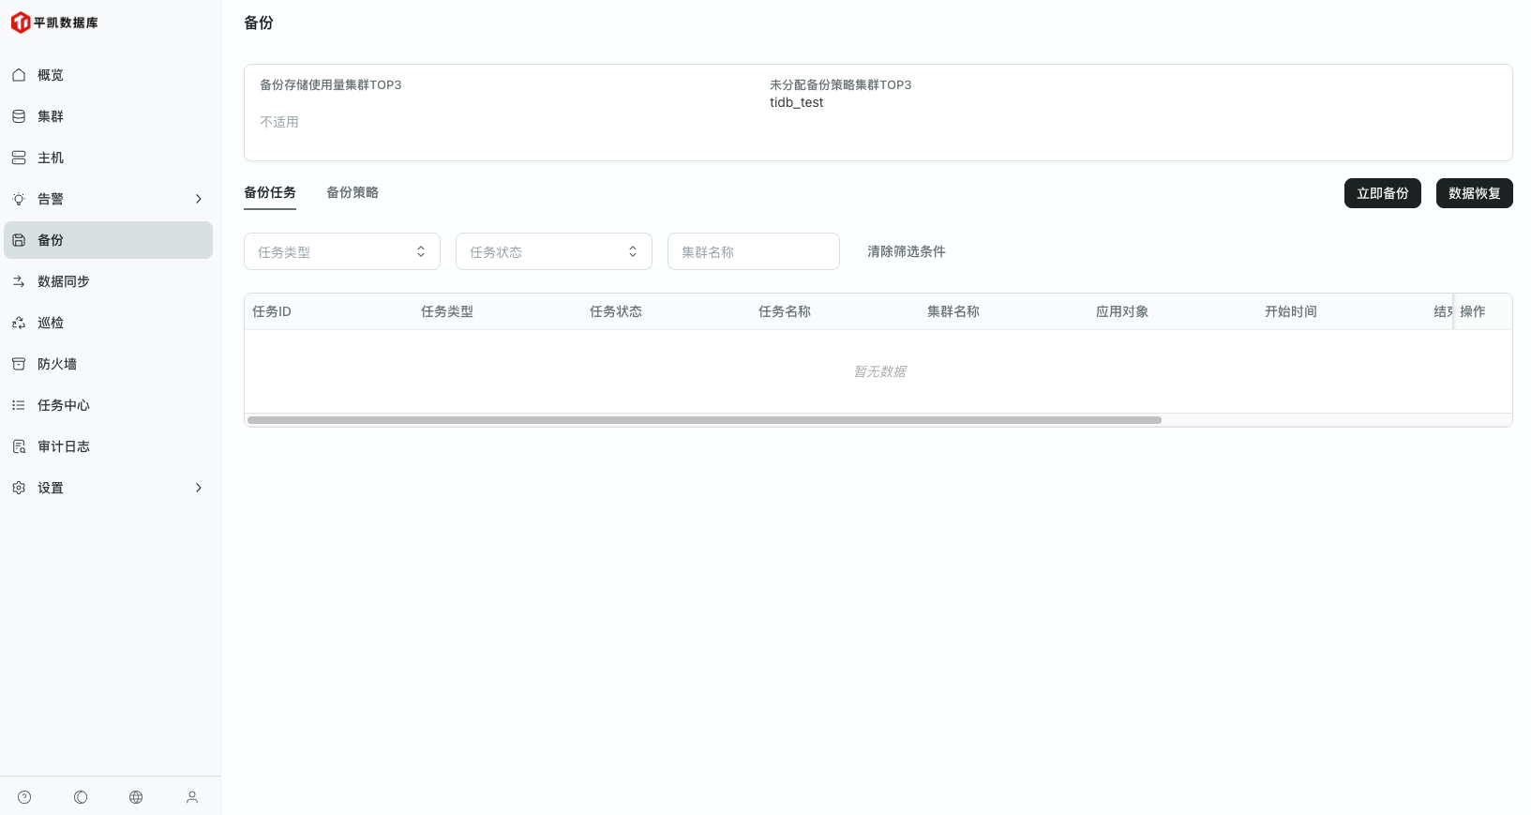Switch to the 备份策略 tab
This screenshot has height=815, width=1531.
tap(353, 192)
